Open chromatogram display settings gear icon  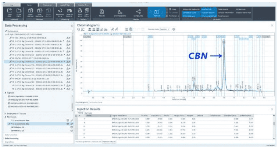(174, 29)
